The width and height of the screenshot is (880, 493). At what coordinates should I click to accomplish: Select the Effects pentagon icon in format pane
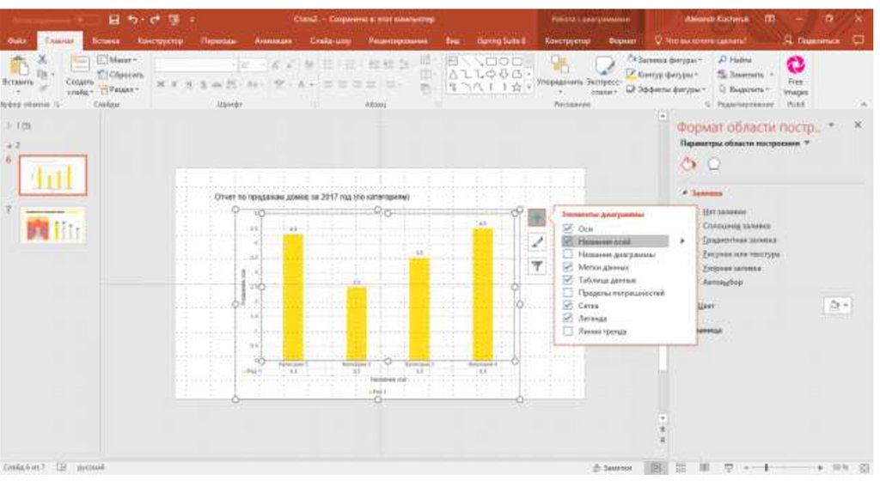712,164
